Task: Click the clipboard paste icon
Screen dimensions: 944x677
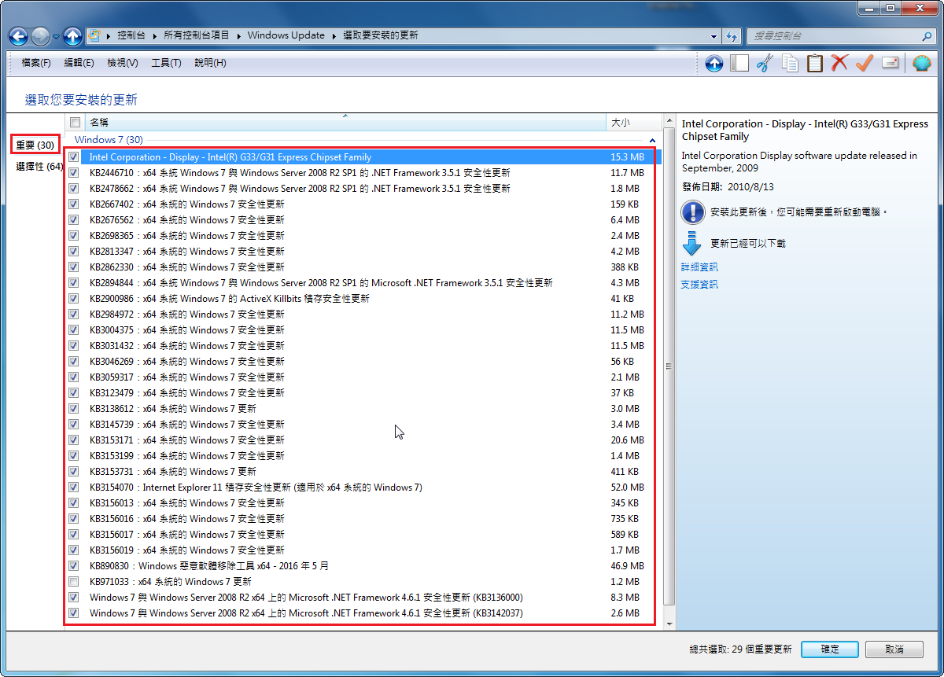Action: (815, 63)
